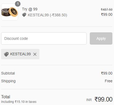Viewport: 114px width, 105px height.
Task: Click the Apply discount button
Action: click(101, 38)
